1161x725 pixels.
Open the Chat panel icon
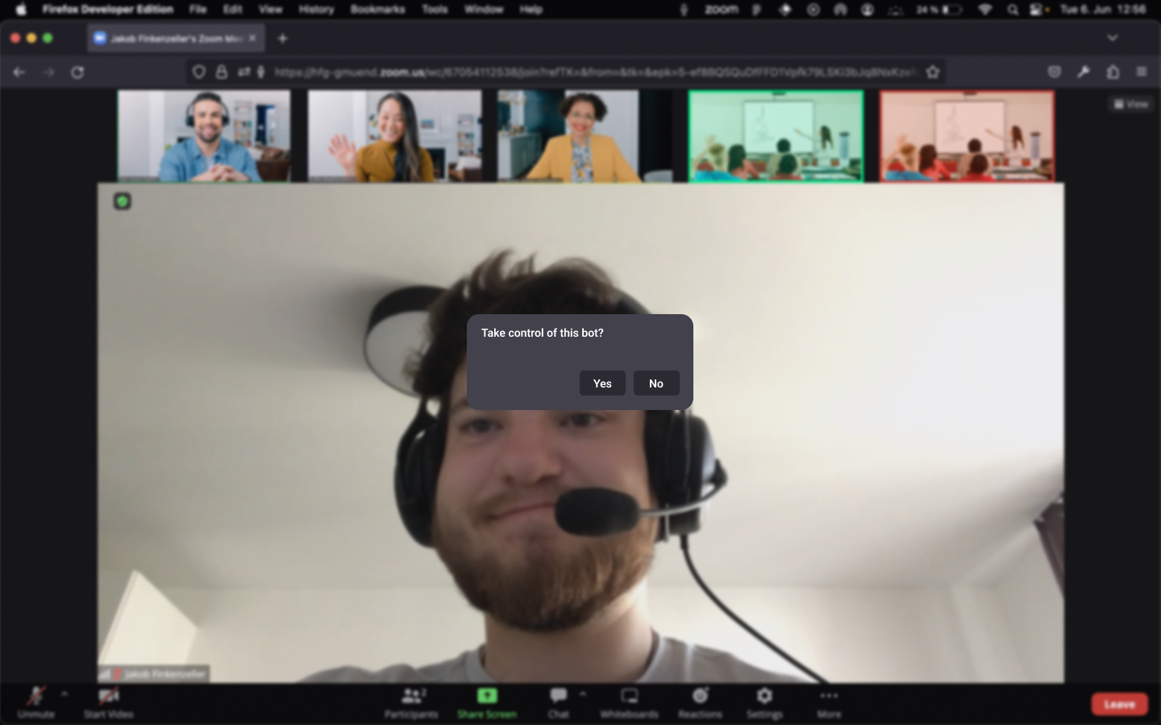[558, 695]
